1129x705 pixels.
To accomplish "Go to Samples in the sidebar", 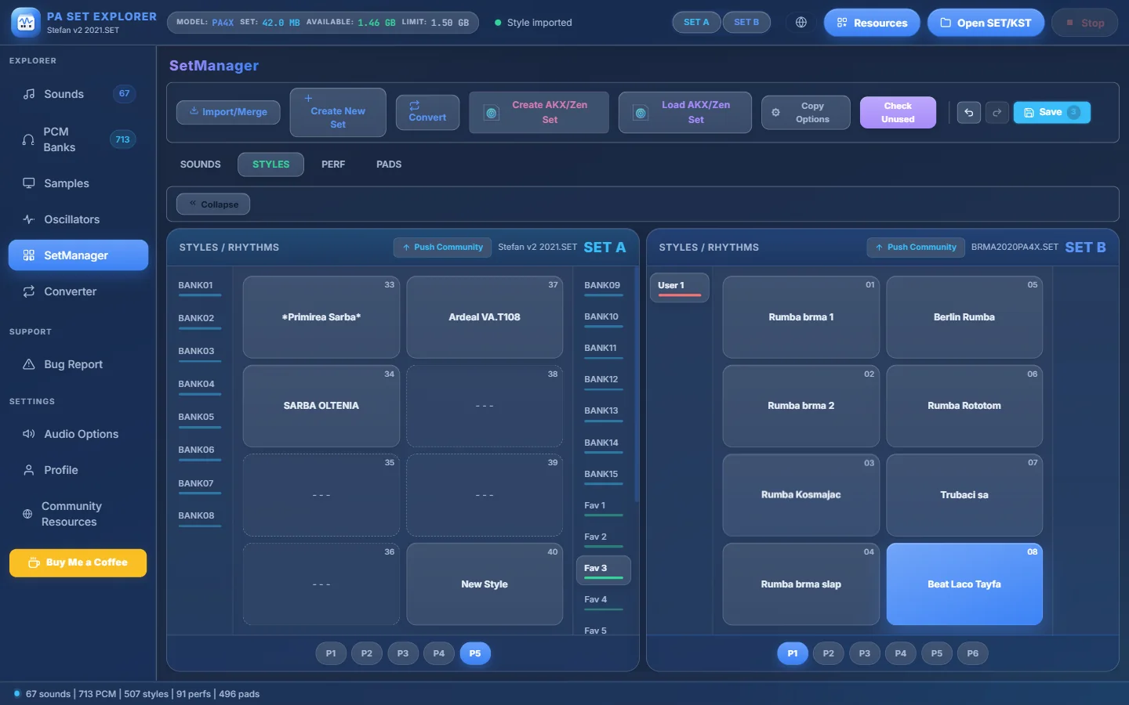I will point(78,183).
